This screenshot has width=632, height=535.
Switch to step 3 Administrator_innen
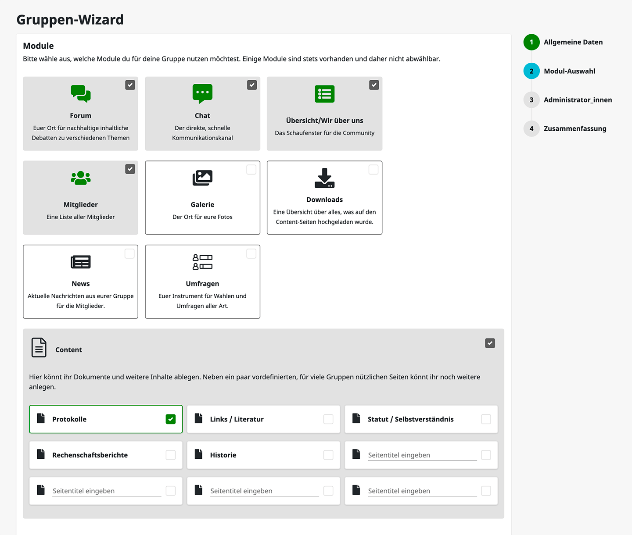click(531, 100)
